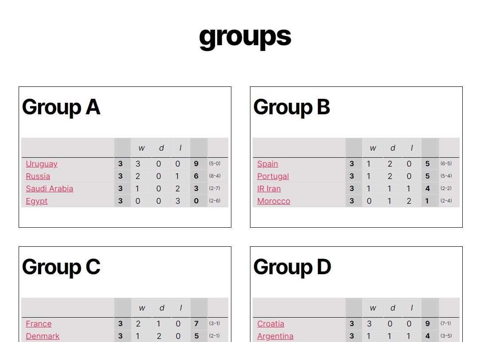Click the Group B heading
This screenshot has height=342, width=488.
coord(292,107)
